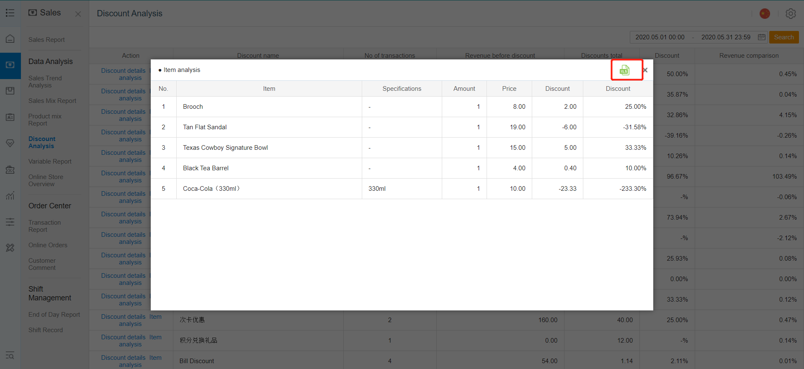804x369 pixels.
Task: Open Product mix Report menu item
Action: click(x=45, y=120)
